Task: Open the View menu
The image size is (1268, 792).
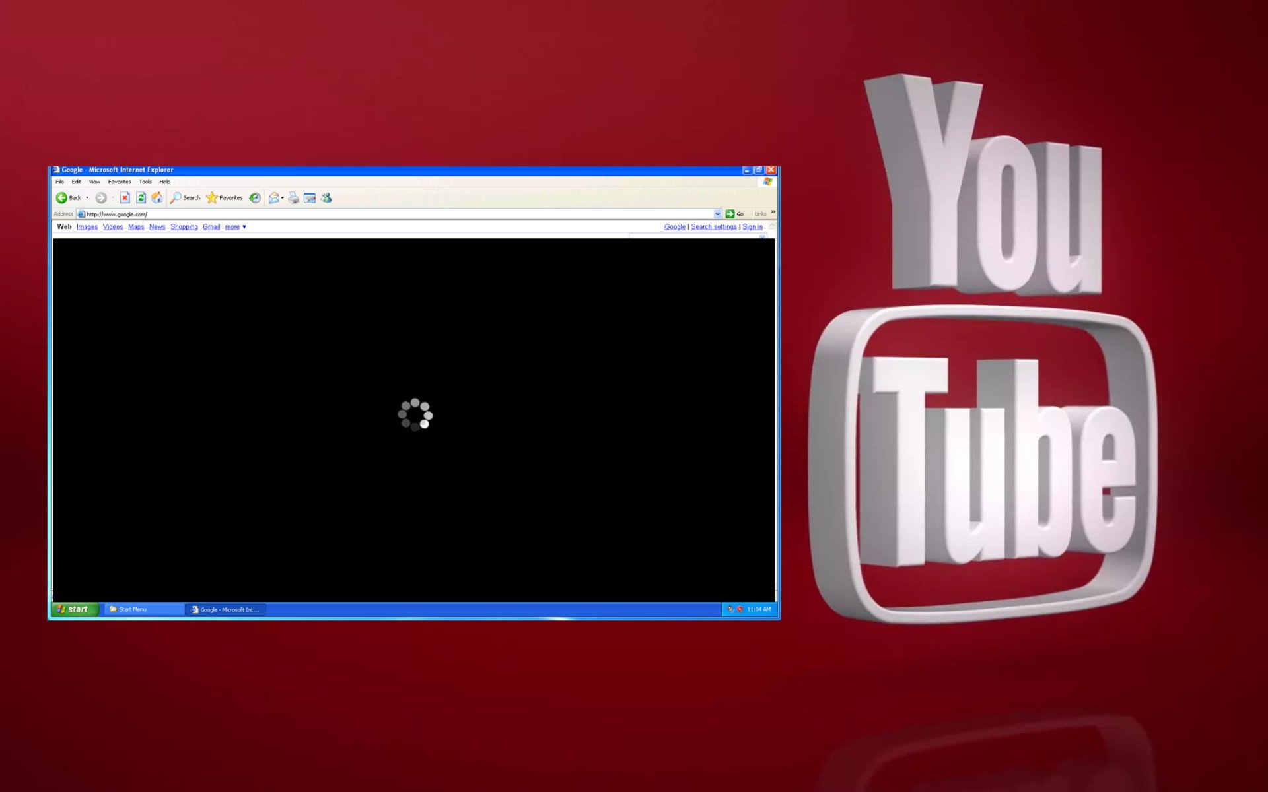Action: click(94, 181)
